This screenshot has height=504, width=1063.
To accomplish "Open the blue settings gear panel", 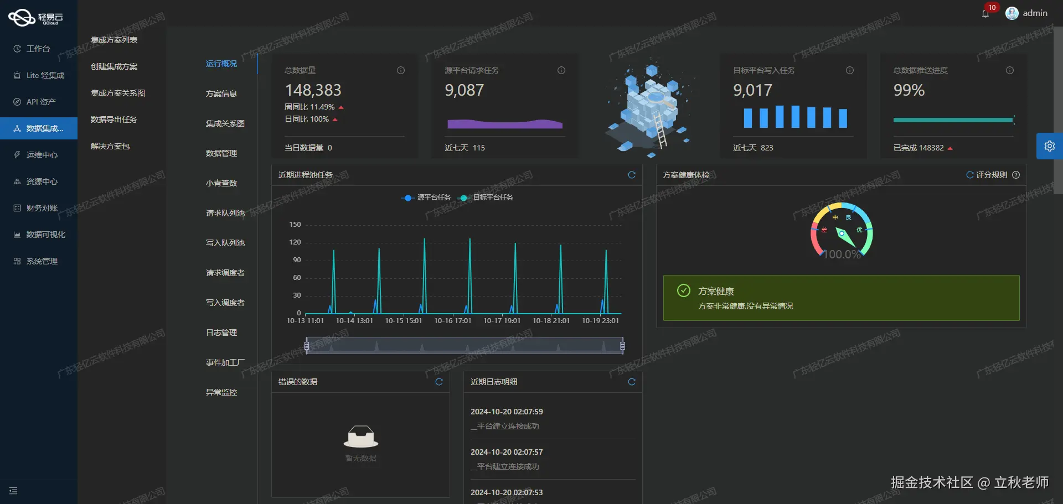I will [1049, 146].
